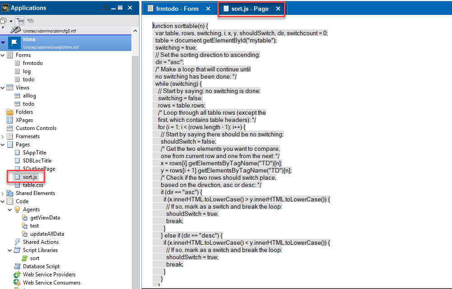Click the stacked-documents icon in the Applications toolbar
Viewport: 452px width, 289px height.
[4, 20]
